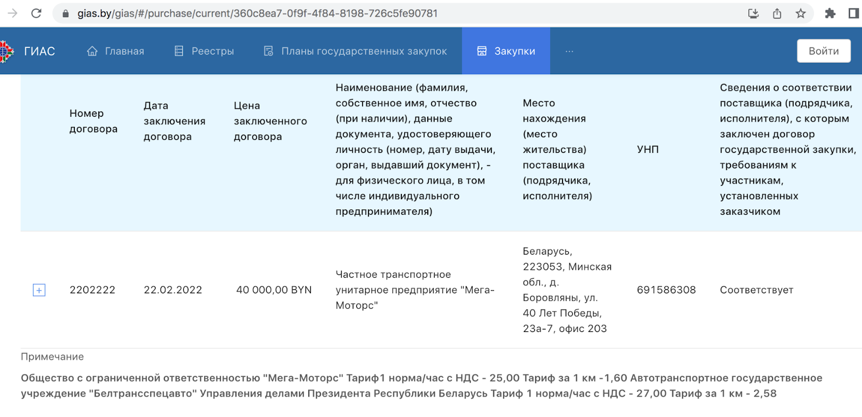Open the overflow ellipsis menu
Screen dimensions: 862x417
[x=569, y=51]
